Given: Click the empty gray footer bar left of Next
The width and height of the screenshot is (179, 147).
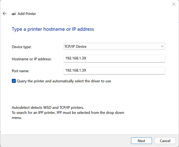Looking at the screenshot, I should pyautogui.click(x=65, y=141).
